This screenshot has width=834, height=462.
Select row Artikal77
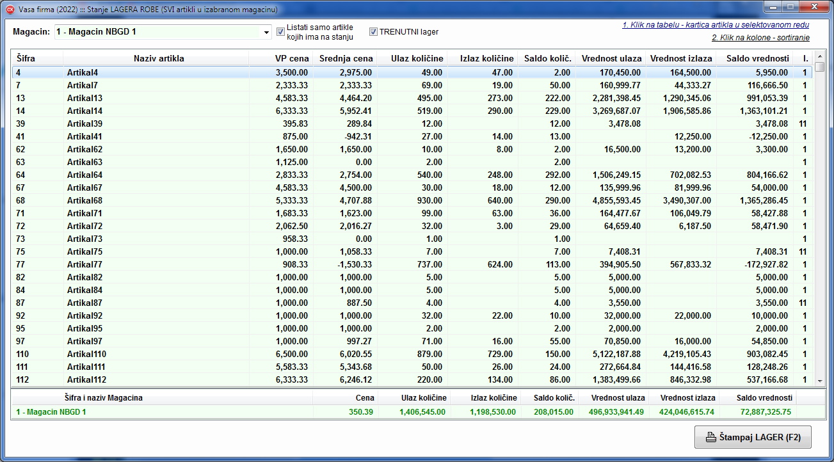tap(412, 264)
